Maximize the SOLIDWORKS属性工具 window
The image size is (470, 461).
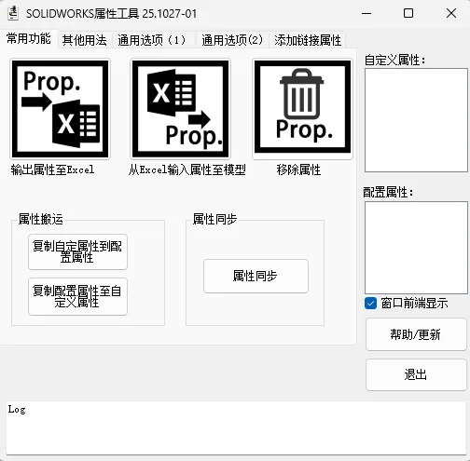coord(408,13)
